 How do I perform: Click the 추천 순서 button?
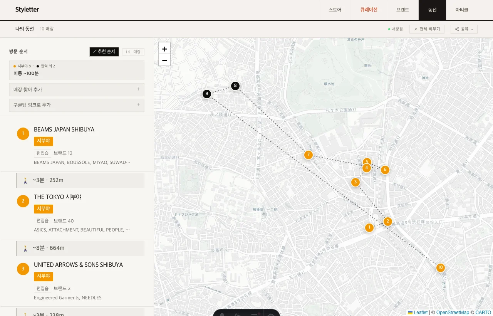[104, 52]
